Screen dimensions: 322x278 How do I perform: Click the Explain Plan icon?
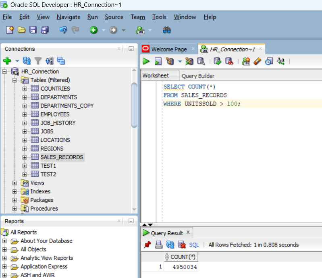[x=170, y=61]
